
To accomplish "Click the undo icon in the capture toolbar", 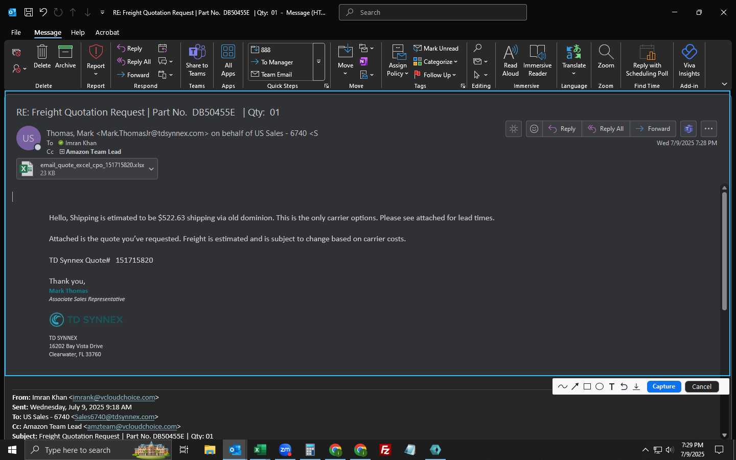I will 624,386.
